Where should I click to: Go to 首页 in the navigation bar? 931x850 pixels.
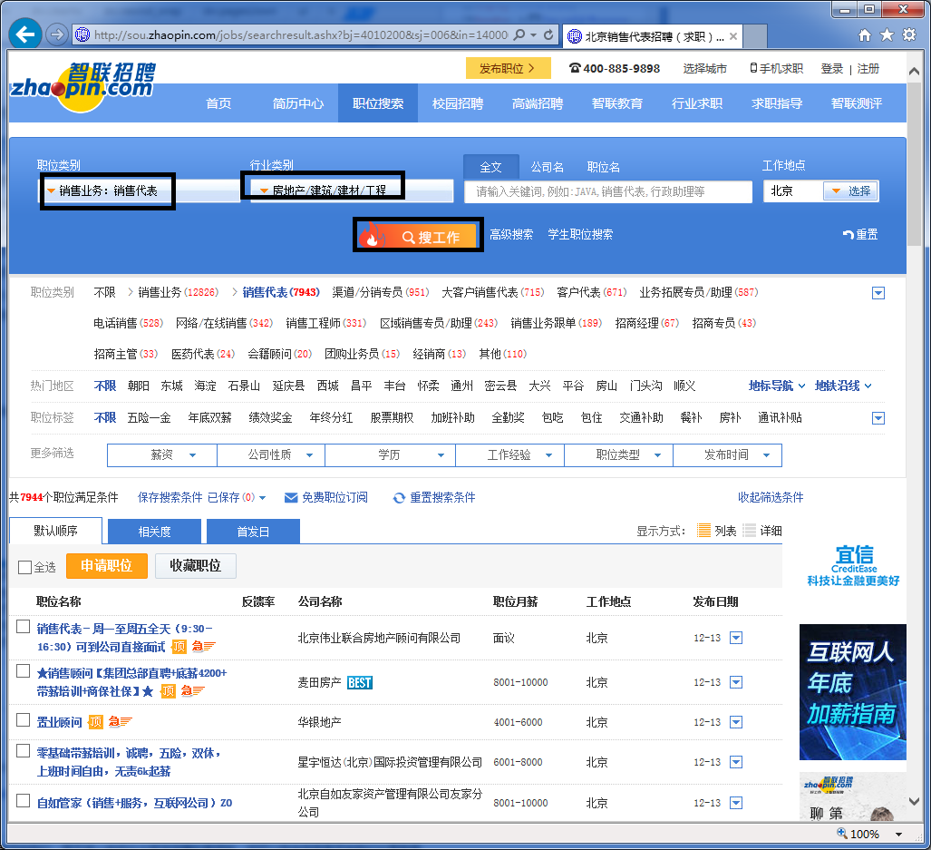(218, 103)
